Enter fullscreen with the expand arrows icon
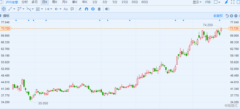 [233, 2]
